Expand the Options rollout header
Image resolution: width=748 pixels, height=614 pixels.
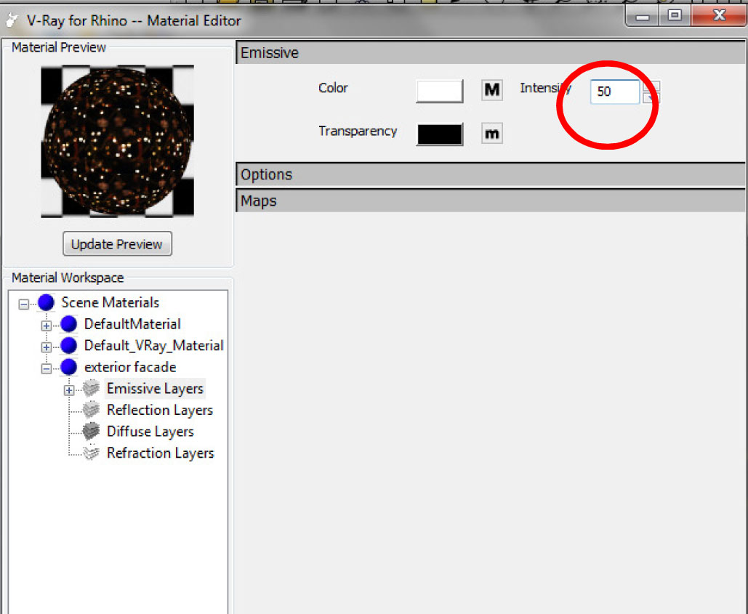click(x=491, y=174)
